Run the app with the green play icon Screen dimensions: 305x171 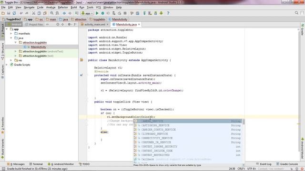(x=97, y=13)
